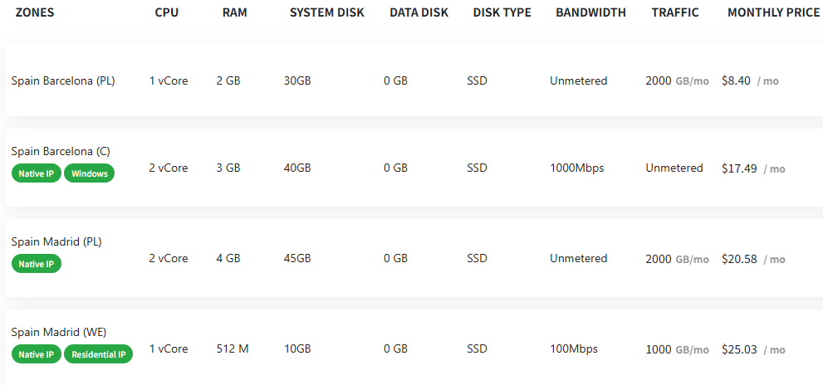Click the $8.40 / mo price
823x385 pixels.
point(750,80)
